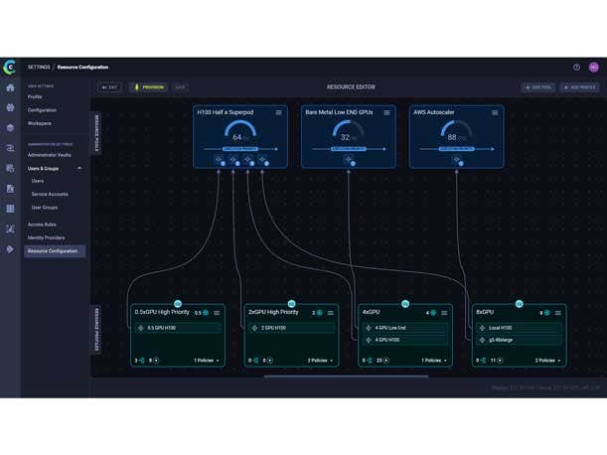Click the Add Pool button
The width and height of the screenshot is (607, 455).
[538, 87]
